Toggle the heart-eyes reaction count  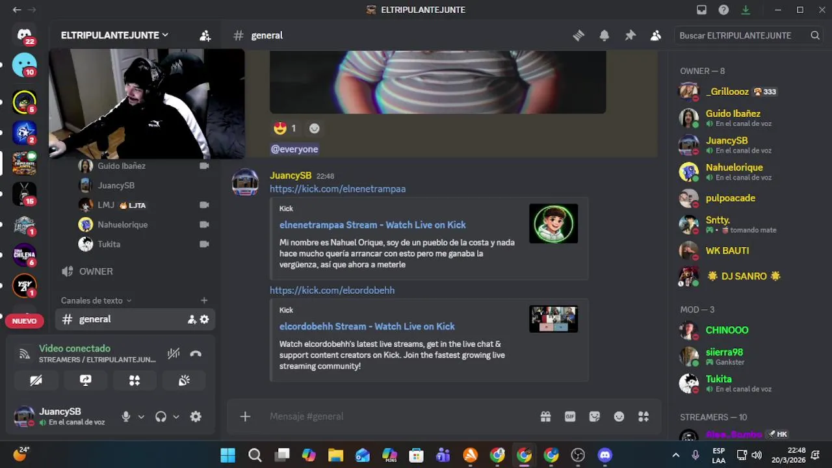(x=285, y=129)
